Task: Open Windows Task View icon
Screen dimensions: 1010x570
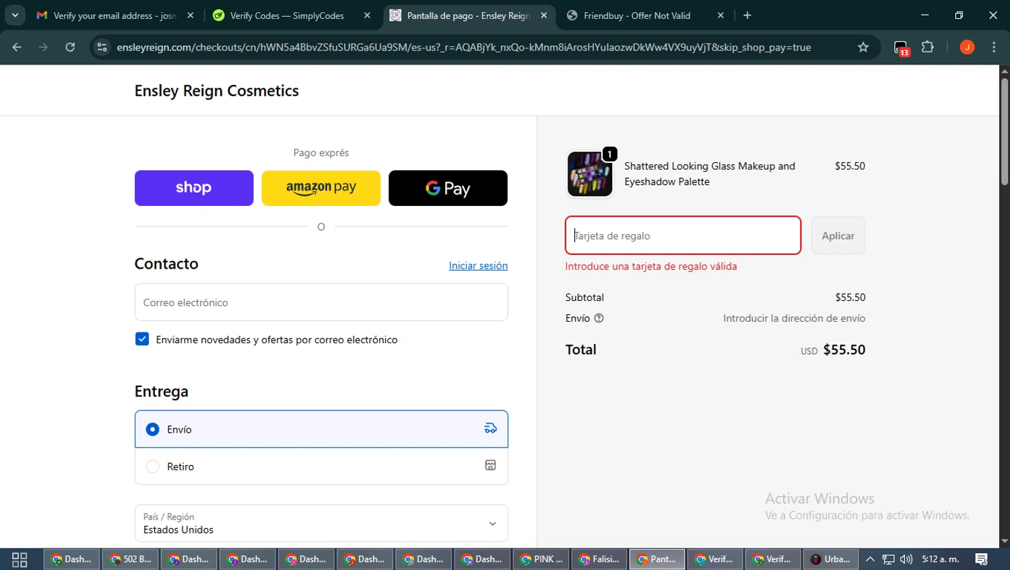Action: tap(20, 559)
